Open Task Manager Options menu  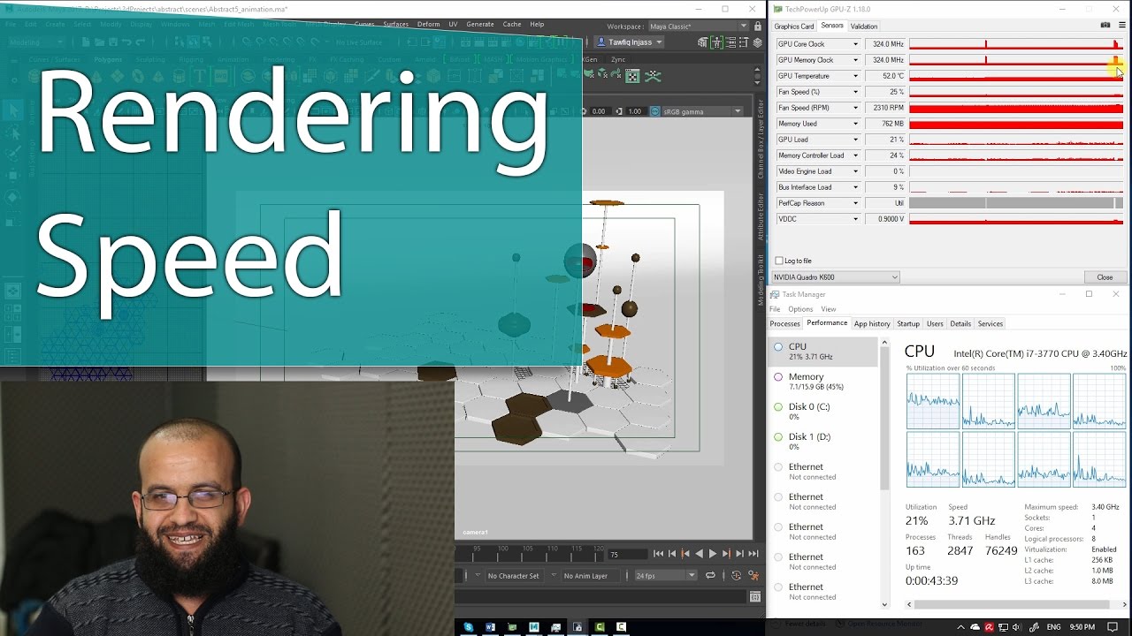(x=800, y=309)
